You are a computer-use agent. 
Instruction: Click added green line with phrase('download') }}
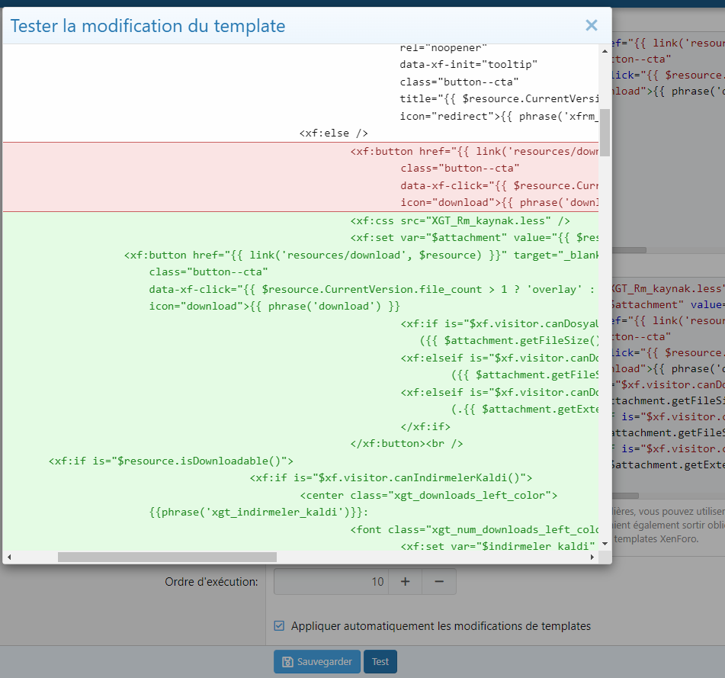pyautogui.click(x=274, y=306)
